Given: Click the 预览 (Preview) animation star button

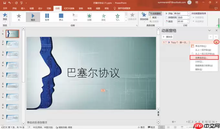Looking at the screenshot, I should (5, 16).
